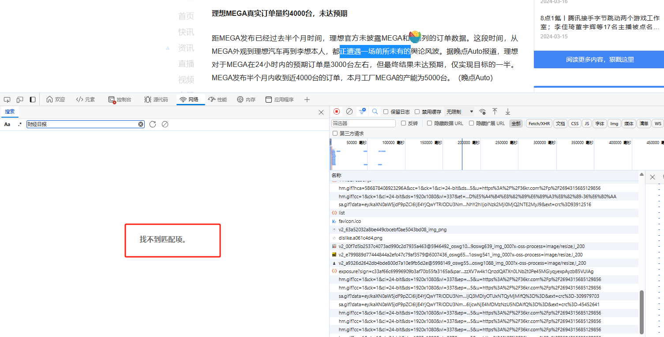Enable 保留日志 preserve log checkbox
This screenshot has height=337, width=664.
coord(386,112)
